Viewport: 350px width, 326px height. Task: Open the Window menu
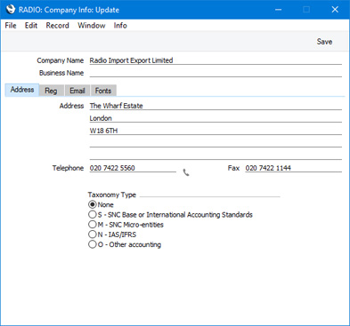point(92,26)
